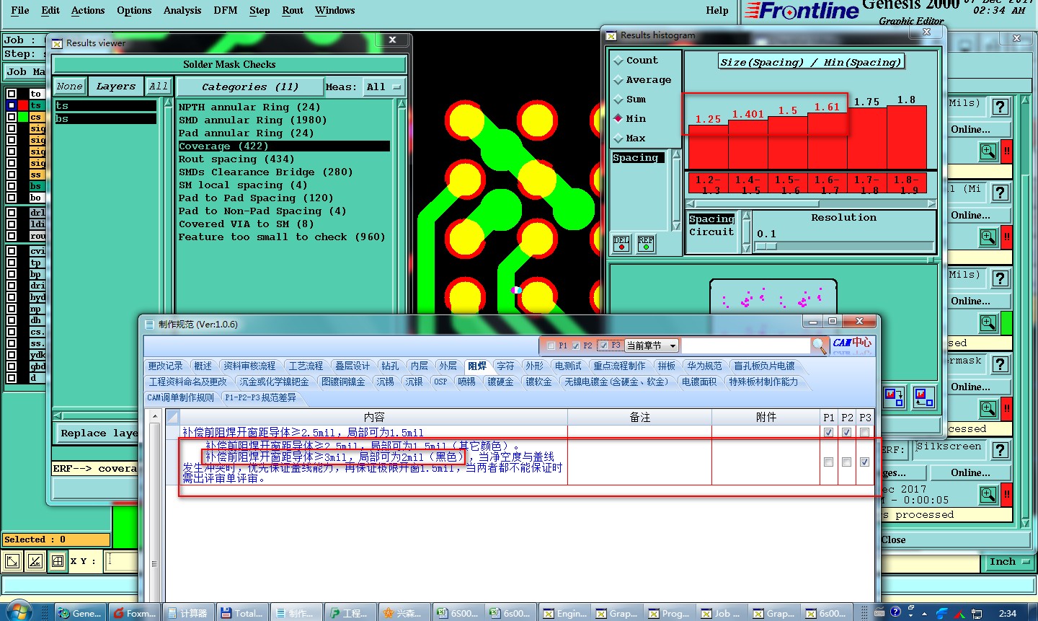Toggle P1 checkbox in the highlighted 3mil row
This screenshot has width=1038, height=621.
828,462
